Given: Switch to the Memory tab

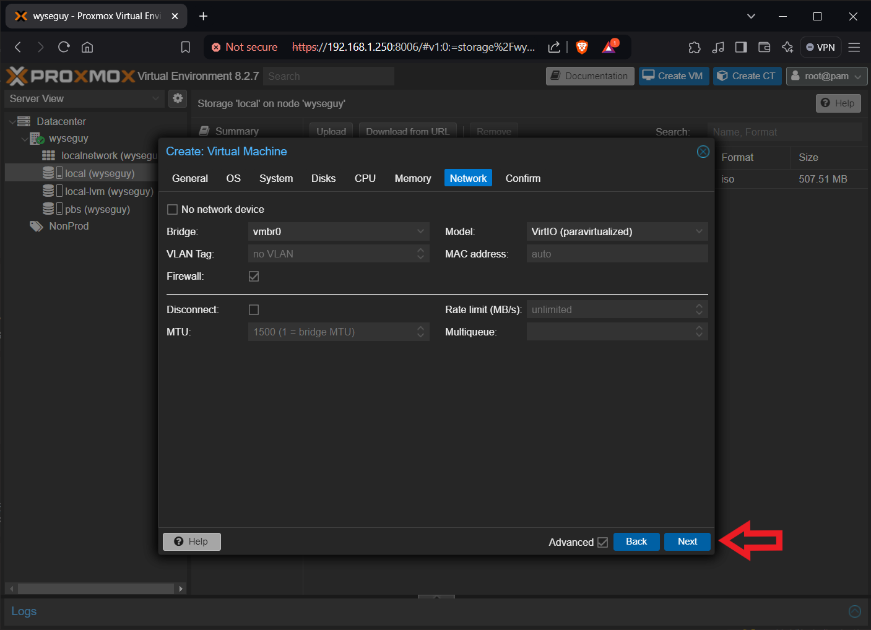Looking at the screenshot, I should tap(413, 178).
